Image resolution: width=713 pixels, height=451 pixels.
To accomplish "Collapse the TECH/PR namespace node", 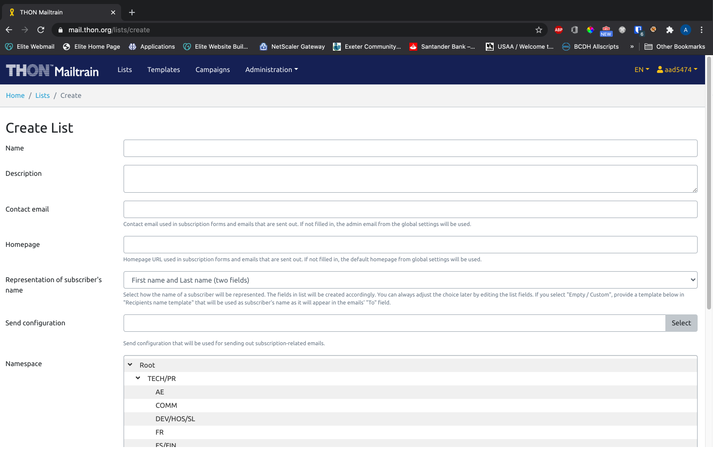I will coord(138,378).
